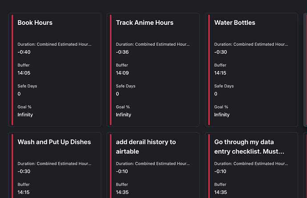
Task: Click Track Anime Hours buffer value 14:09
Action: click(122, 73)
